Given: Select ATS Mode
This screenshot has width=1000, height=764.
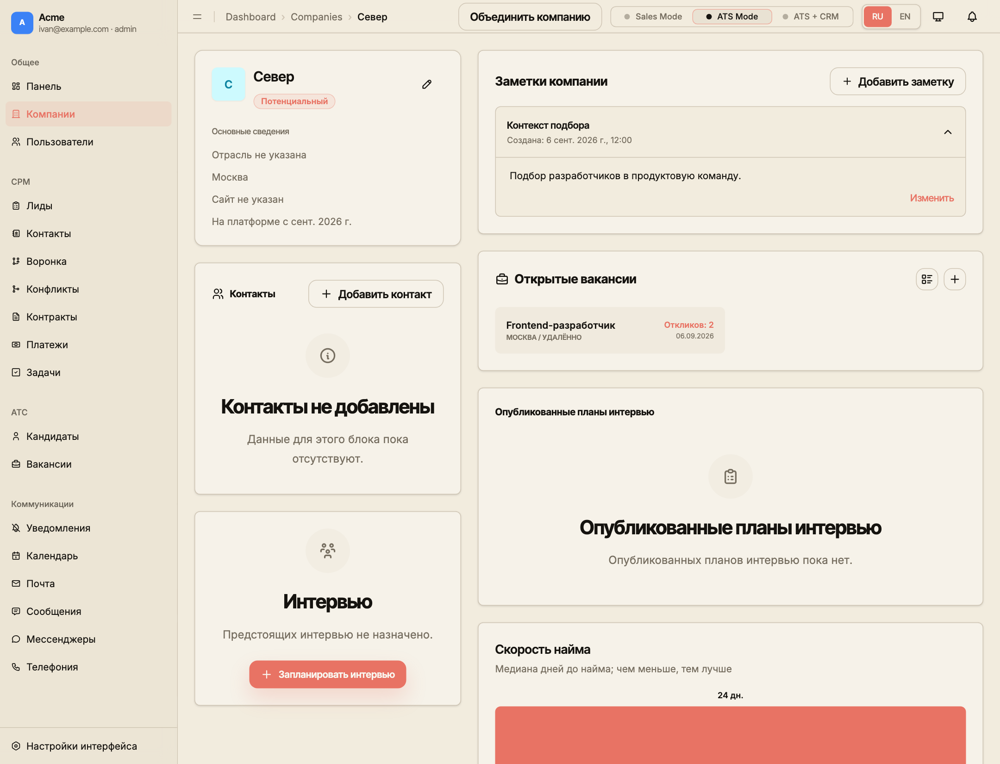Looking at the screenshot, I should click(732, 17).
